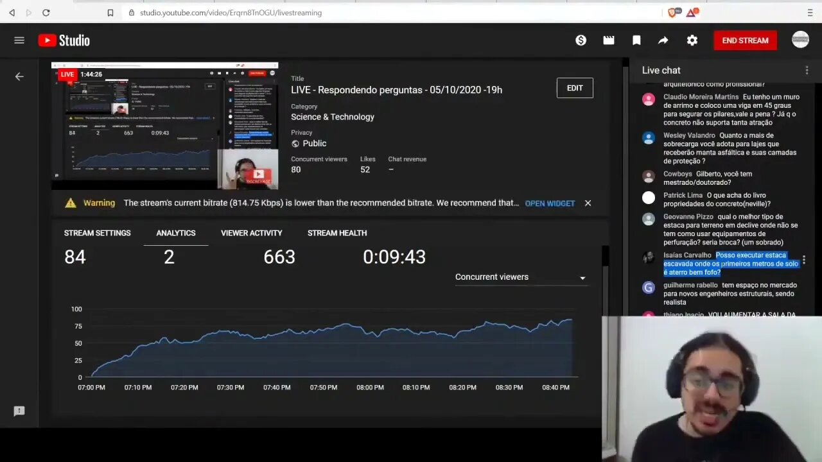Open options for Isaías Carvalho message

[x=803, y=260]
